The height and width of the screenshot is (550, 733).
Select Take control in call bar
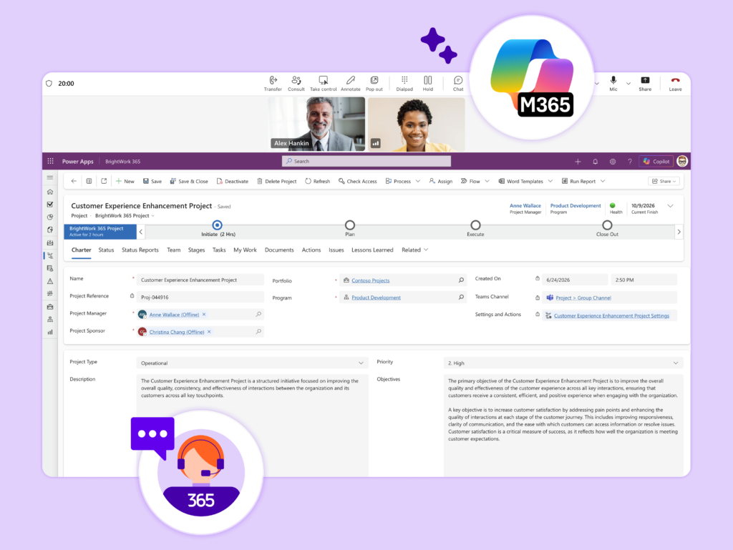(x=323, y=84)
